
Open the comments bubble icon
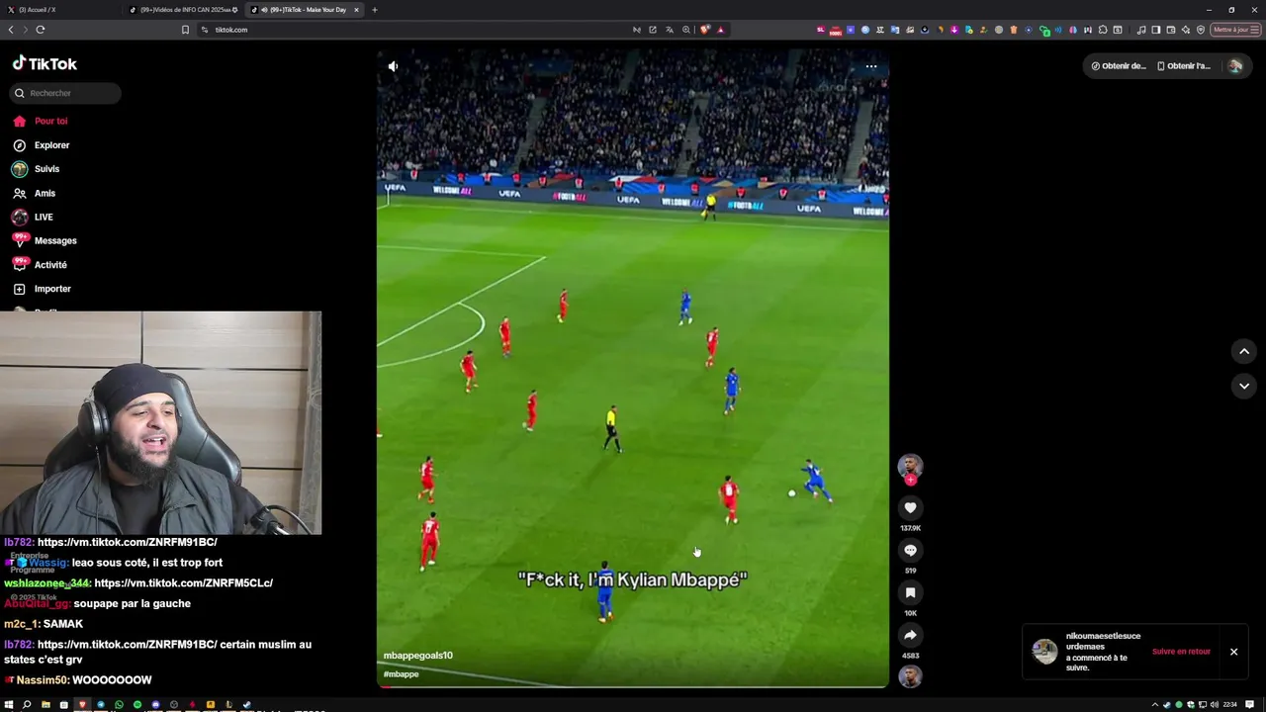tap(910, 550)
